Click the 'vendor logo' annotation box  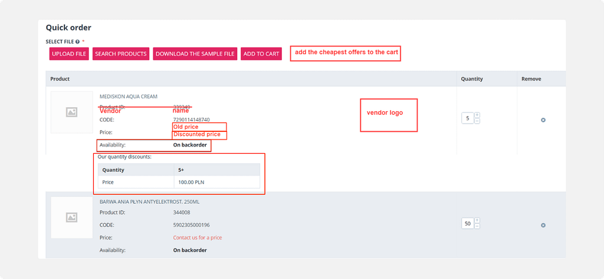[388, 115]
